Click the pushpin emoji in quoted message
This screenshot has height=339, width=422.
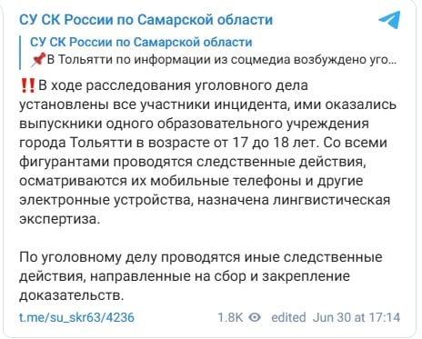coord(38,59)
